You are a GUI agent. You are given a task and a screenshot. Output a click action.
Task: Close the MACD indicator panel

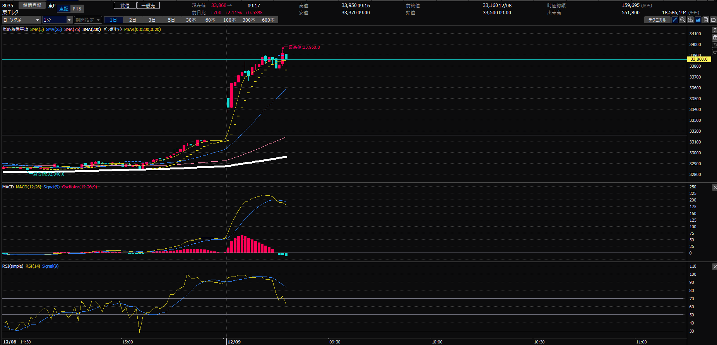714,187
